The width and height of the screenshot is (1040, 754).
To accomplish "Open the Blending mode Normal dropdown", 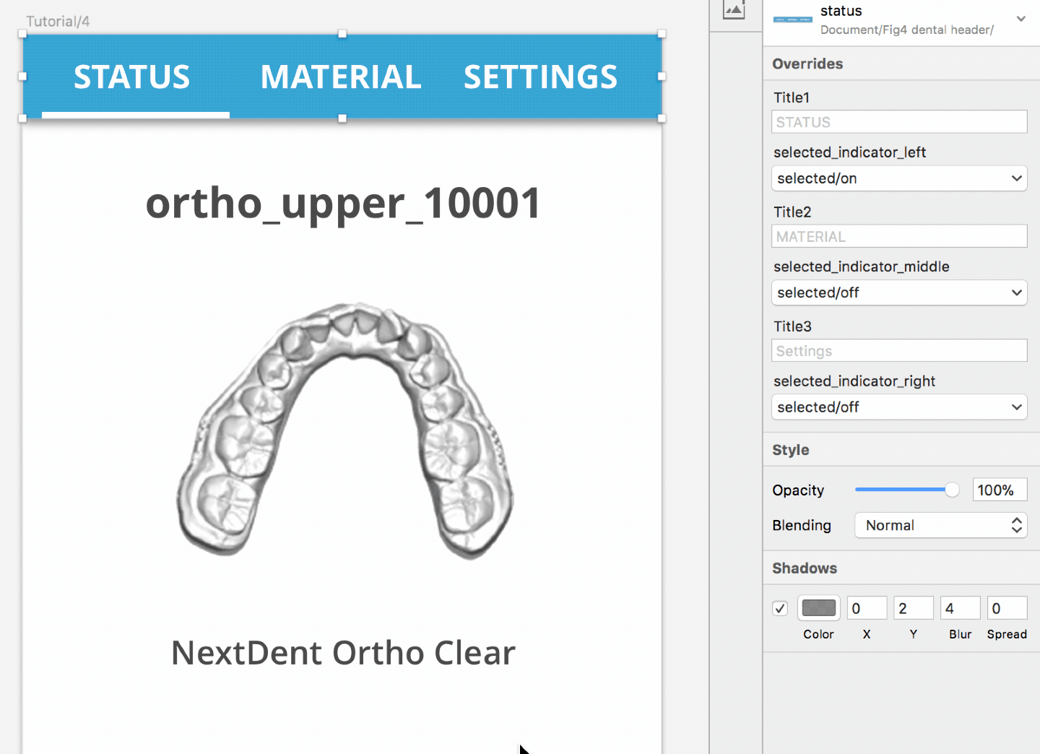I will [x=941, y=525].
